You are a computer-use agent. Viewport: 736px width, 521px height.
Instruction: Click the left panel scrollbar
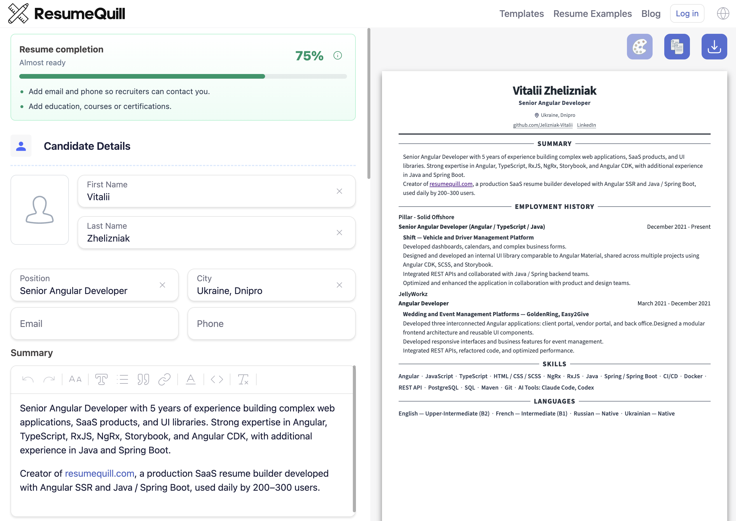369,103
